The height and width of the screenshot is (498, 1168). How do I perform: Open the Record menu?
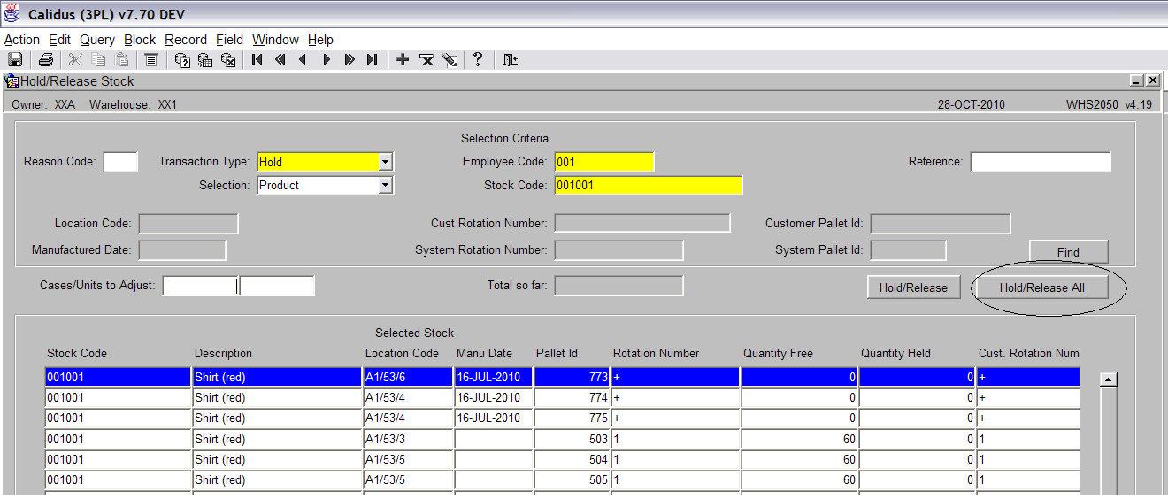point(186,40)
